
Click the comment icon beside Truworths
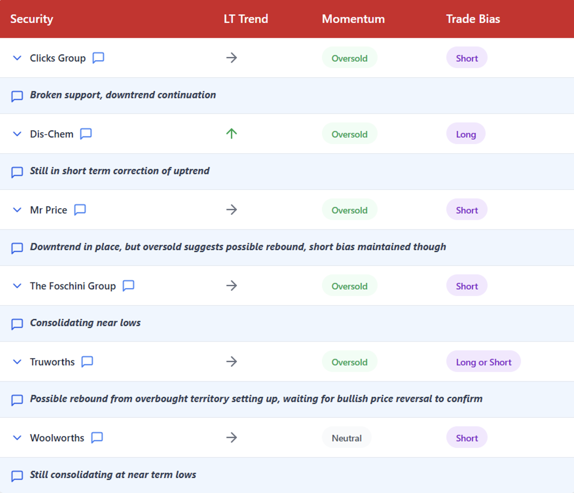click(x=87, y=362)
